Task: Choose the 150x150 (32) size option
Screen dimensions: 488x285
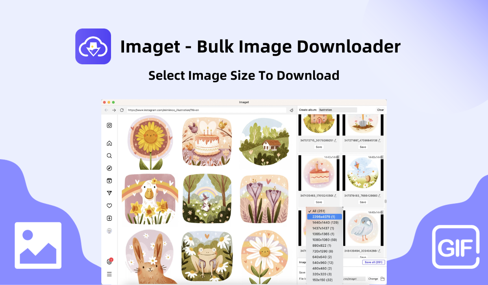Action: tap(325, 280)
